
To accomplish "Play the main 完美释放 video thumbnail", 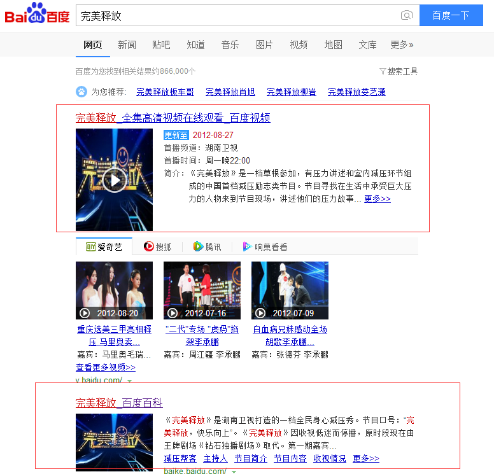I will point(114,179).
